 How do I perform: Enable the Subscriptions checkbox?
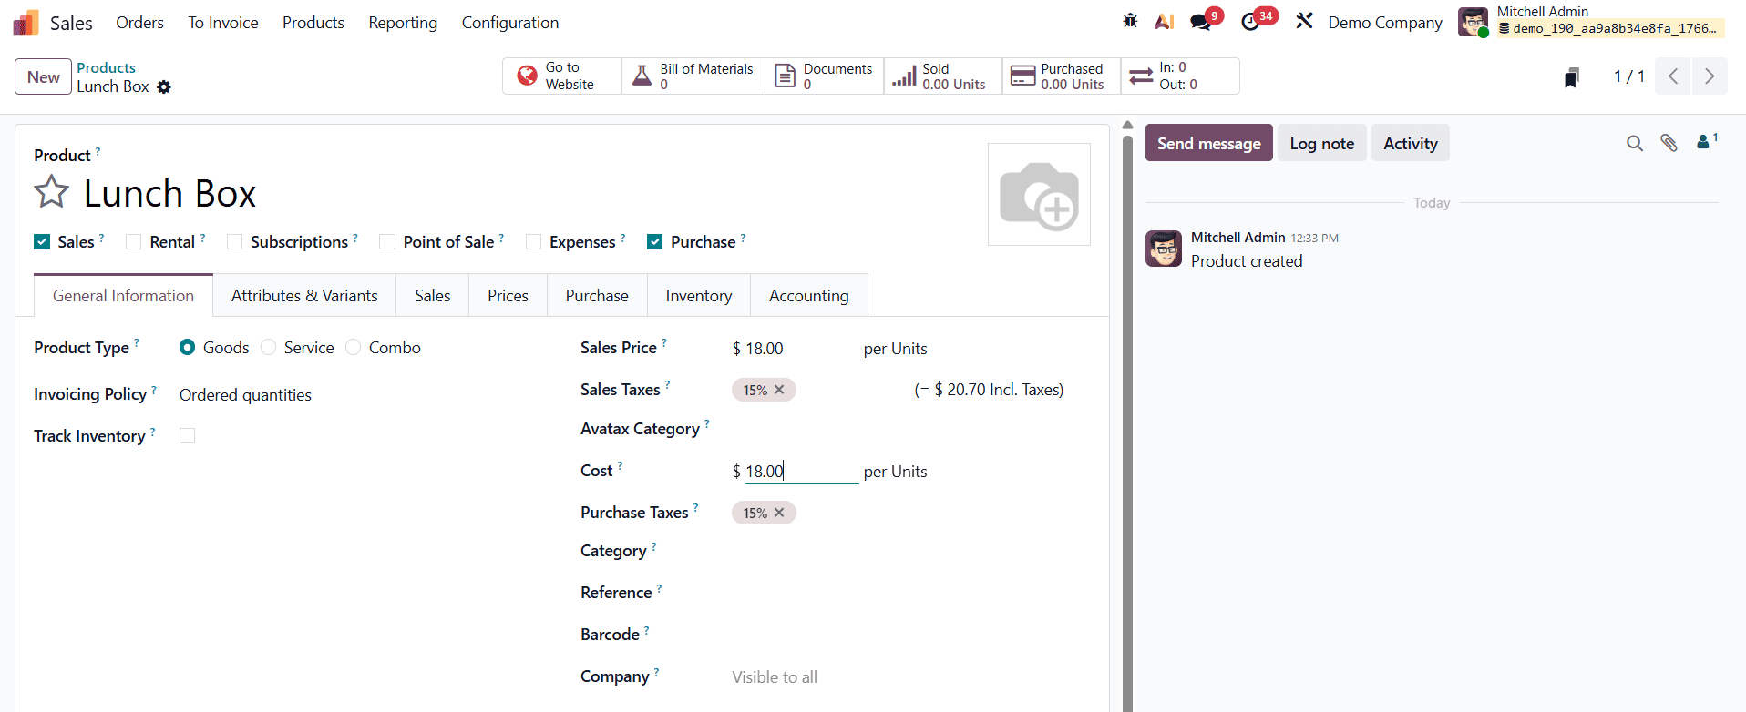tap(234, 241)
